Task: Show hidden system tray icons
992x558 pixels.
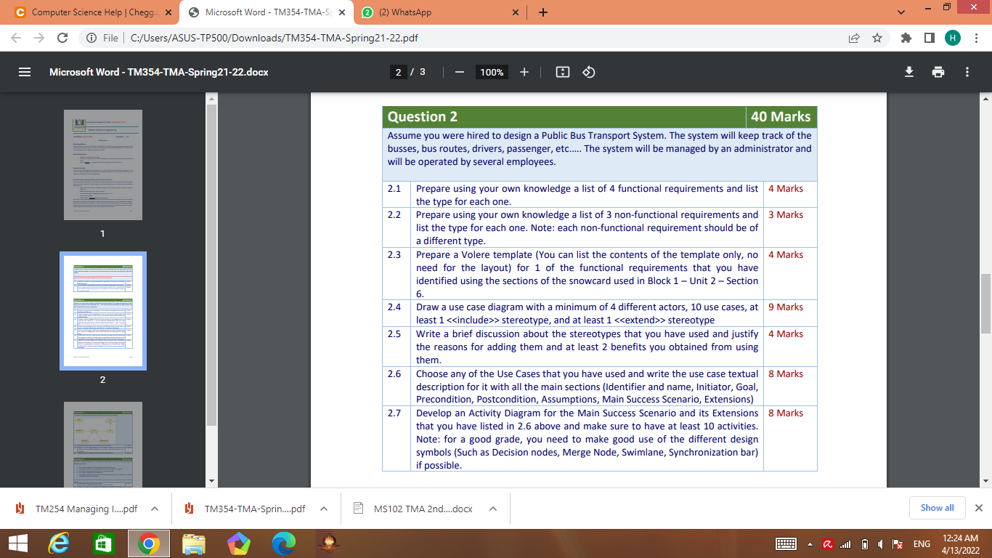Action: [x=810, y=543]
